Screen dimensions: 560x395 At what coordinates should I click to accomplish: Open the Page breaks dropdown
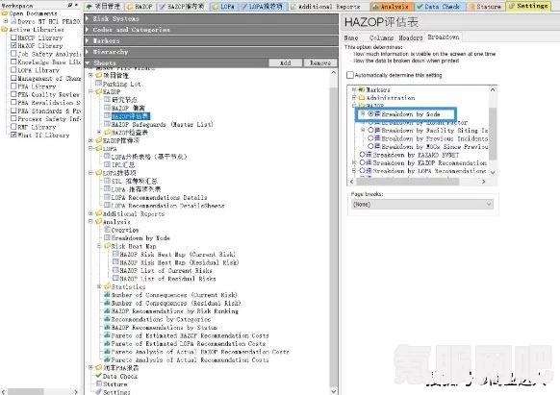[x=422, y=205]
